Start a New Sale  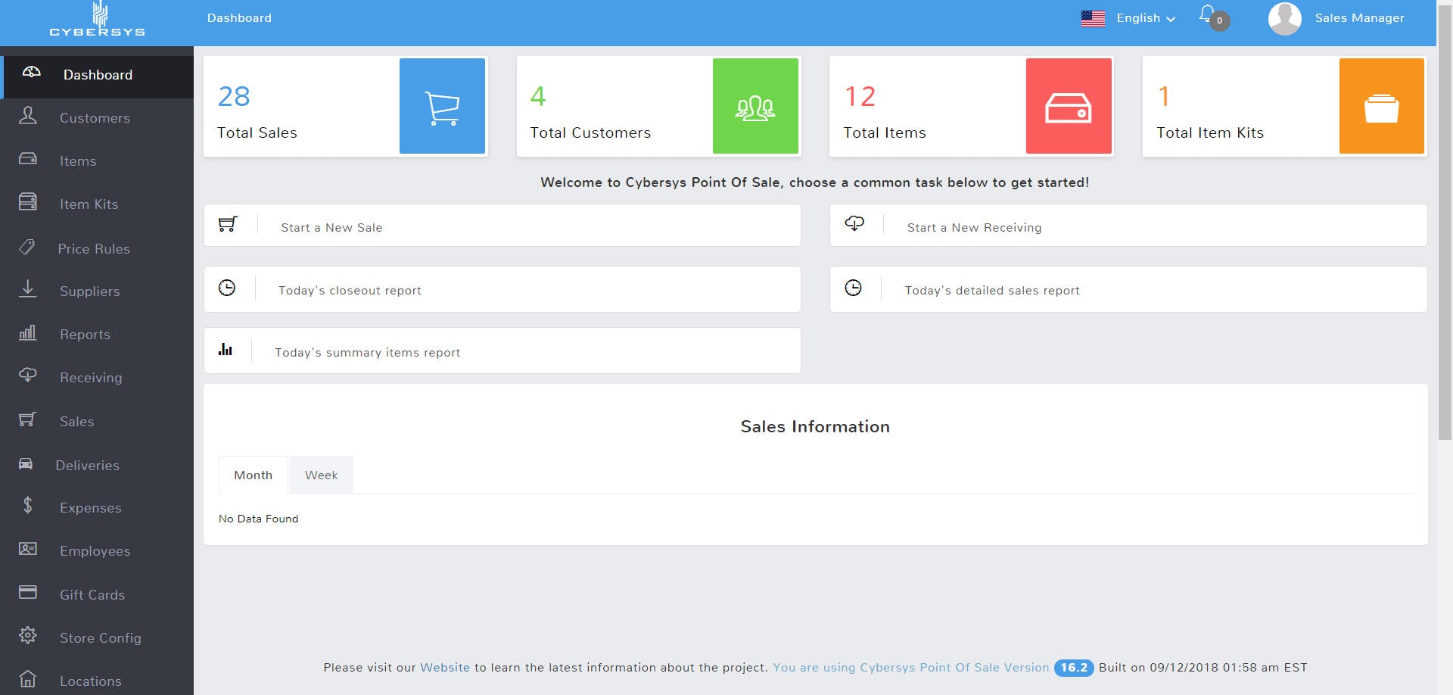pyautogui.click(x=331, y=226)
